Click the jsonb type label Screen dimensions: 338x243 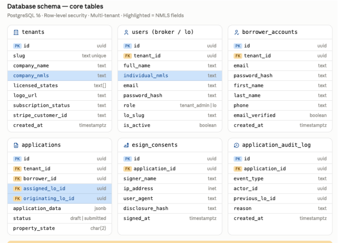(100, 208)
